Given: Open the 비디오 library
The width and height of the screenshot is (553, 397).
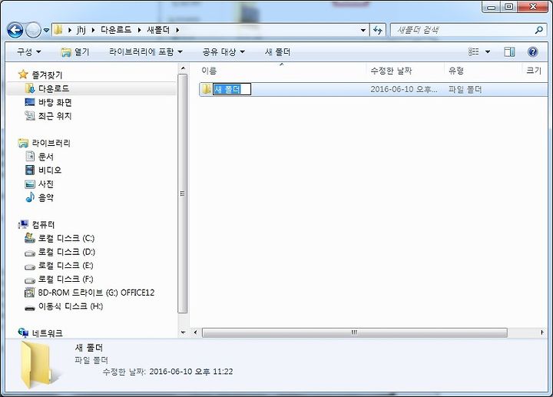Looking at the screenshot, I should pos(50,170).
